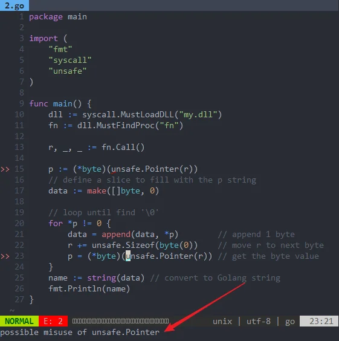Click 'func' keyword on line 9

pyautogui.click(x=39, y=103)
